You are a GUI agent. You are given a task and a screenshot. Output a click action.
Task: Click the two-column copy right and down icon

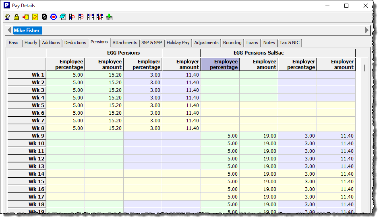[99, 17]
